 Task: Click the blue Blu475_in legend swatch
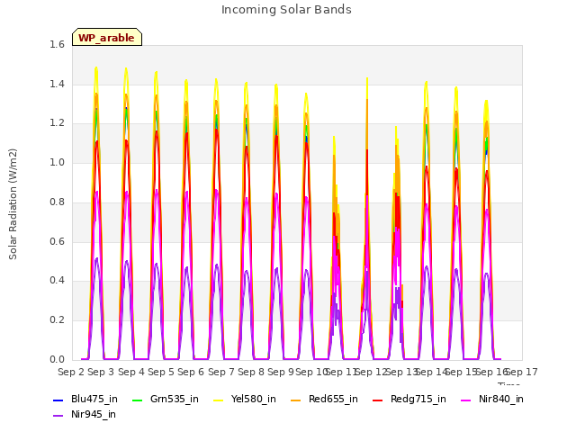pos(58,400)
